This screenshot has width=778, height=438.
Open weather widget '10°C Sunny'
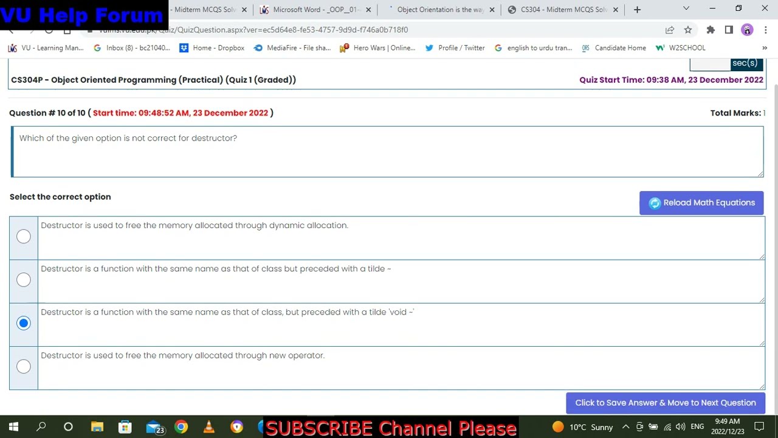(582, 427)
